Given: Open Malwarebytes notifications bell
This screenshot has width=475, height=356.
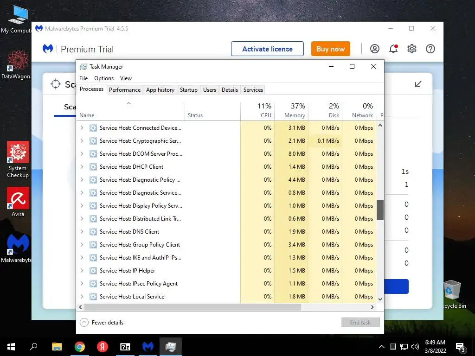Looking at the screenshot, I should [393, 49].
